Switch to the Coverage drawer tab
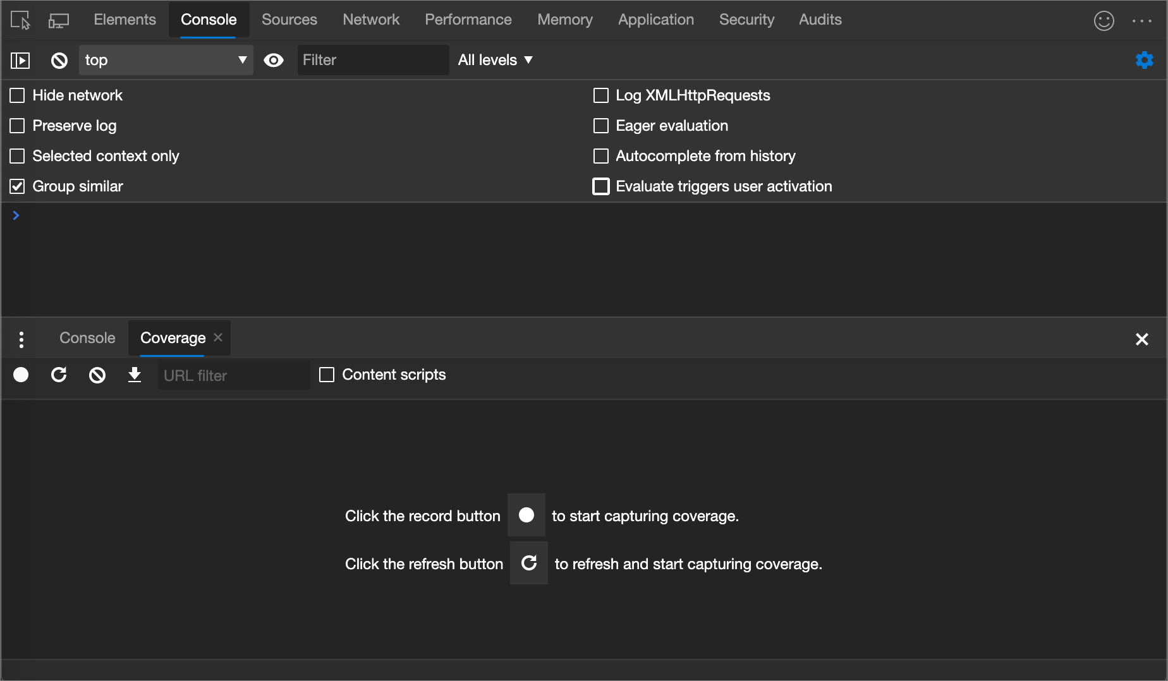The image size is (1168, 681). point(172,338)
